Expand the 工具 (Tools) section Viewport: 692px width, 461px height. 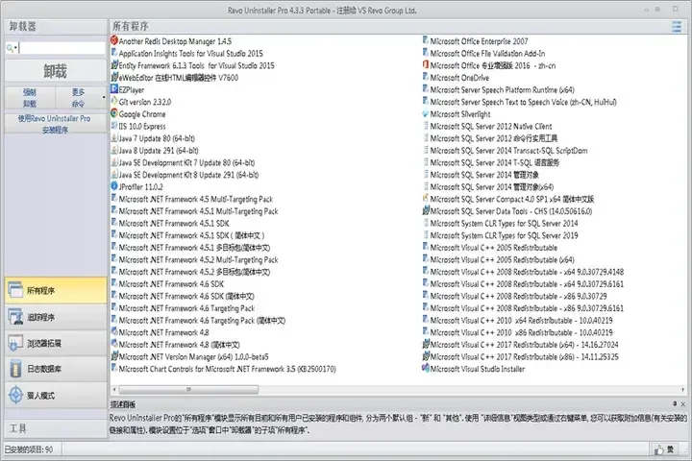tap(56, 428)
